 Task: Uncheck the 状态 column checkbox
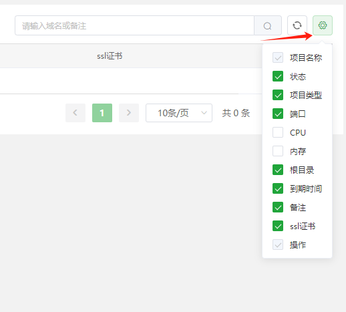point(278,76)
